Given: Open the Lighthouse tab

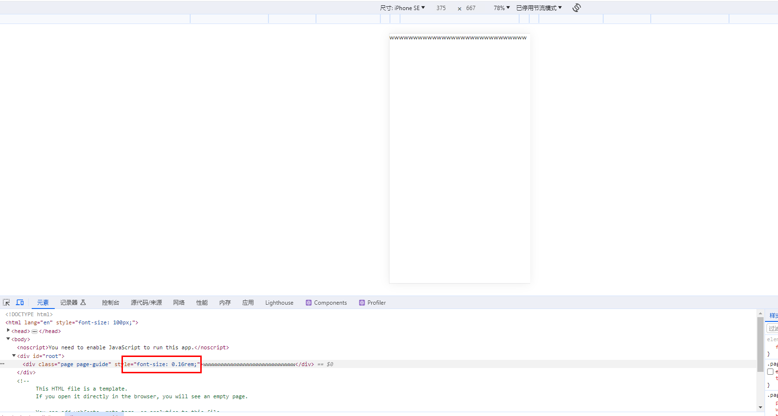Looking at the screenshot, I should (279, 303).
